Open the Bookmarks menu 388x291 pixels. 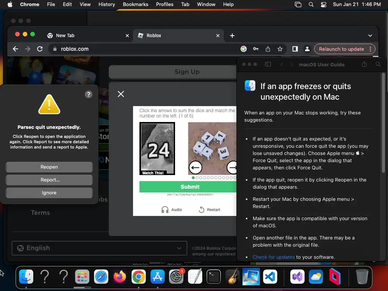(x=136, y=5)
